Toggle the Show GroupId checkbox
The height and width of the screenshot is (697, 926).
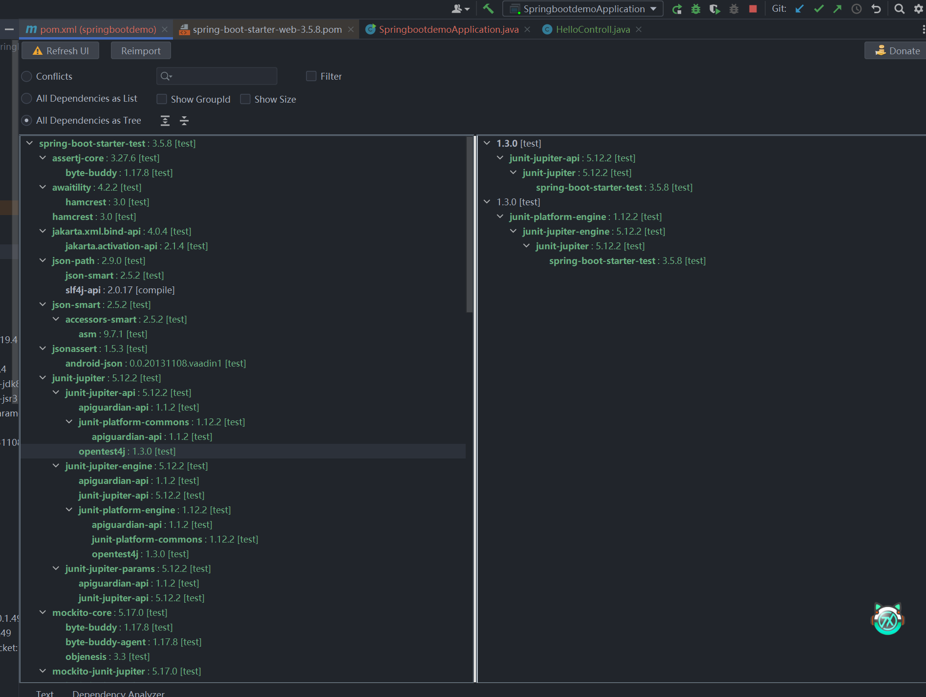coord(162,99)
